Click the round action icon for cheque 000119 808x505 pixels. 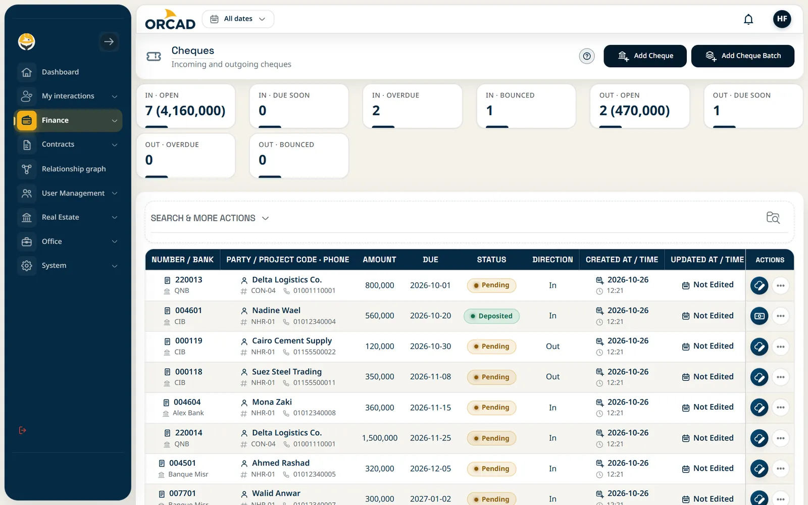759,346
